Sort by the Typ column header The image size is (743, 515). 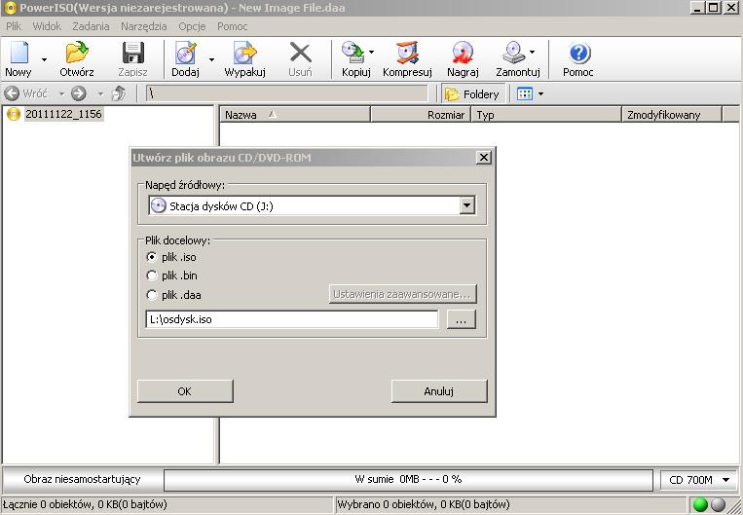546,115
